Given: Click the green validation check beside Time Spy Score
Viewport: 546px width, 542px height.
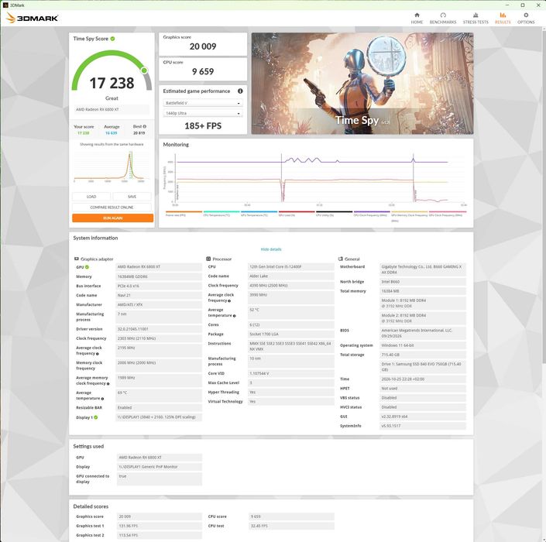Looking at the screenshot, I should [112, 39].
